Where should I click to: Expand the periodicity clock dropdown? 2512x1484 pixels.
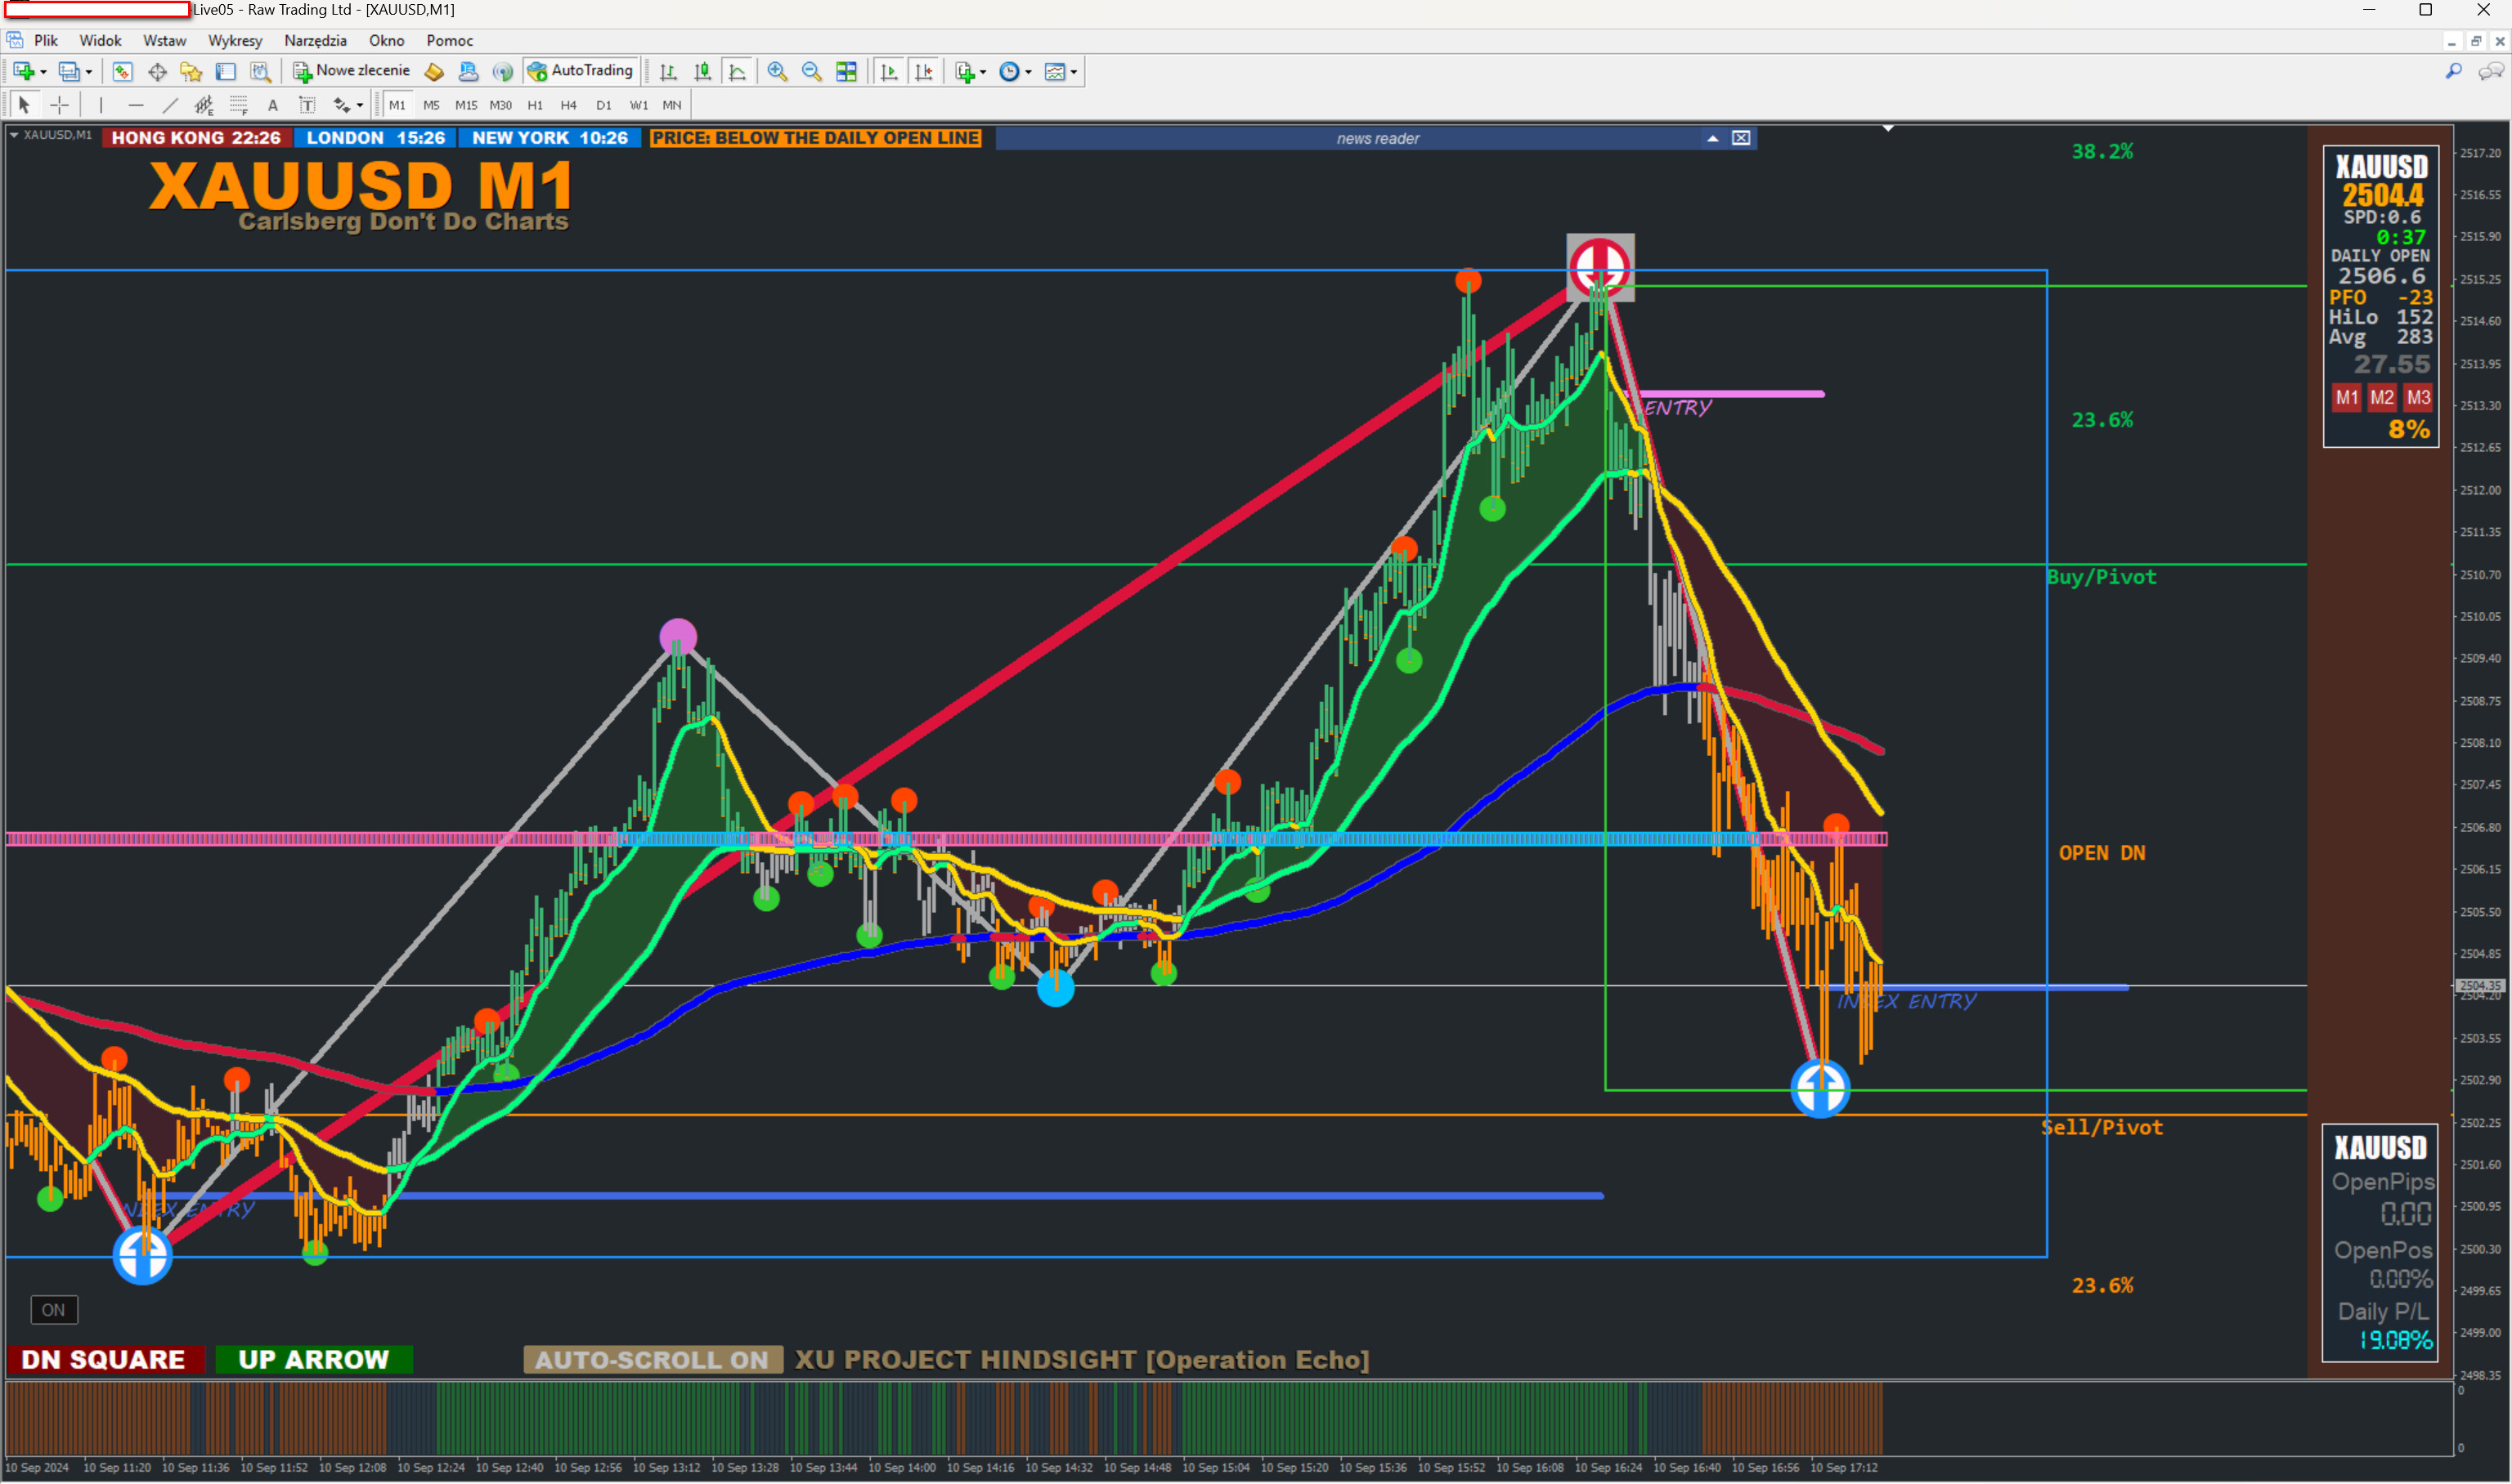click(x=1029, y=72)
